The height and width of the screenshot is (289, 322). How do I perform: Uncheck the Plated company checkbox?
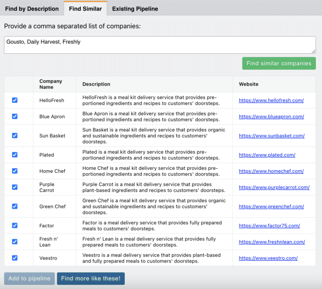click(15, 155)
